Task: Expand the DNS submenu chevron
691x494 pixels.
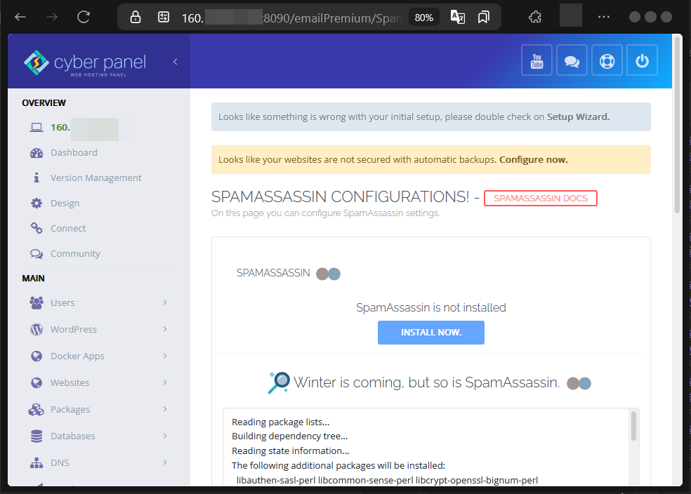Action: click(x=165, y=462)
